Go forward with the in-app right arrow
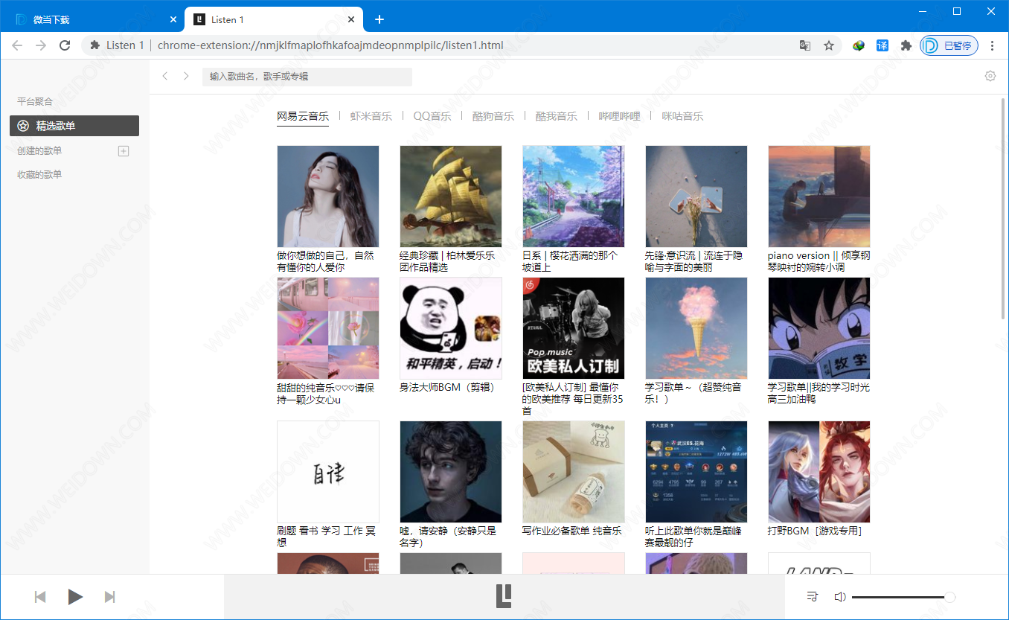This screenshot has height=620, width=1009. pos(186,76)
